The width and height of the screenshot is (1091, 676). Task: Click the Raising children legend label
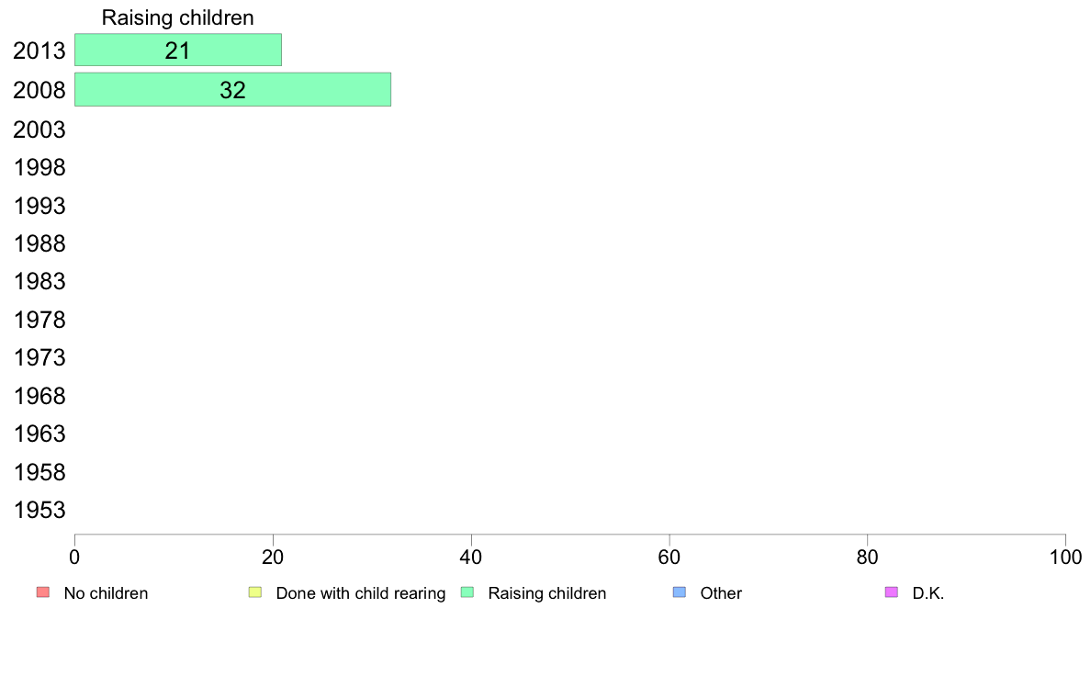[547, 593]
